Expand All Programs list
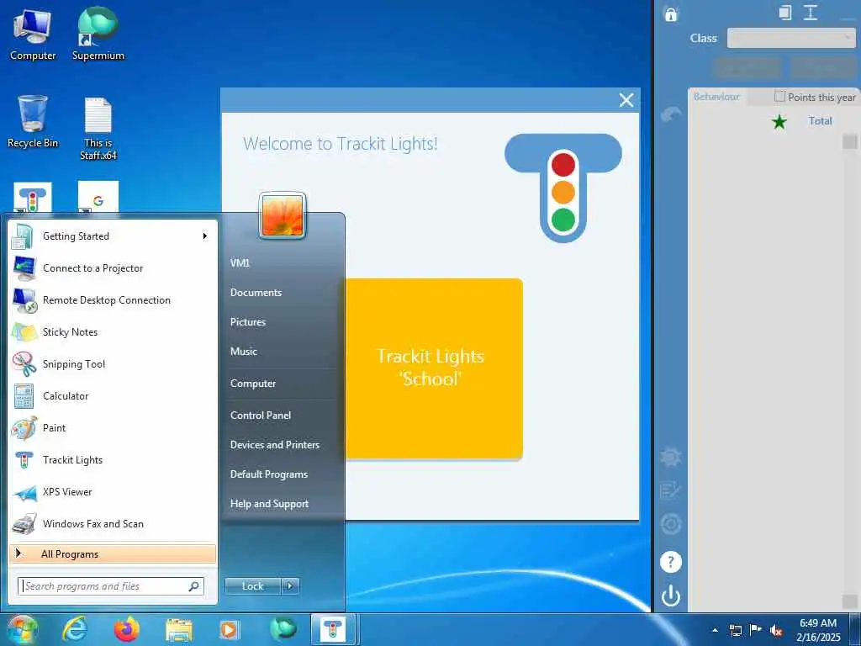This screenshot has height=646, width=861. (113, 553)
